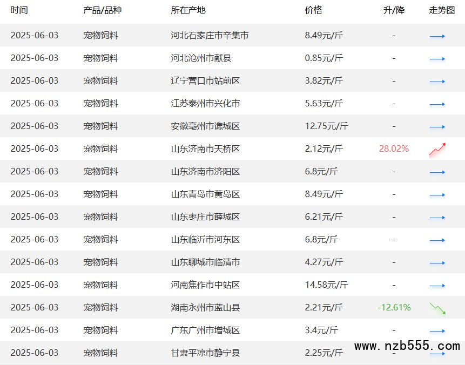Click 宠物饲料 in the 山东临沂市河东区 row

point(100,239)
